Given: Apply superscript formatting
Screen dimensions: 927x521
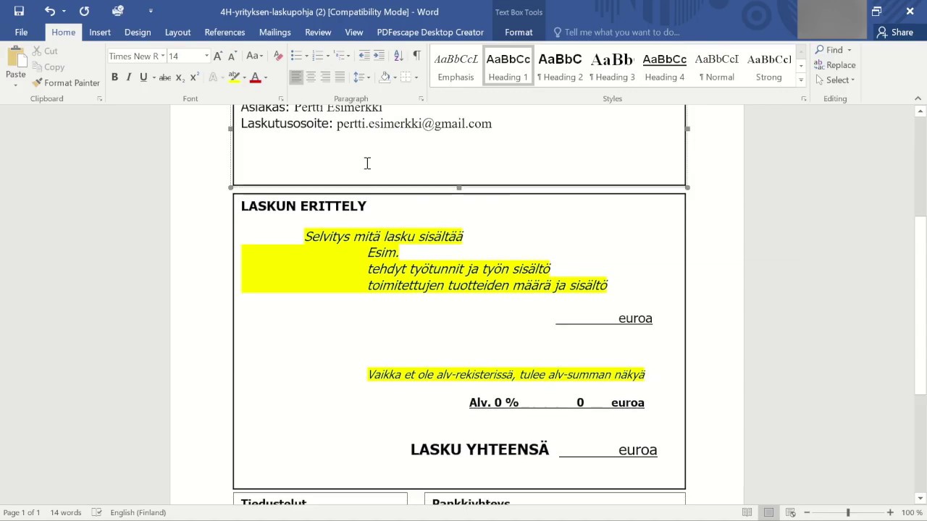Looking at the screenshot, I should (x=194, y=77).
